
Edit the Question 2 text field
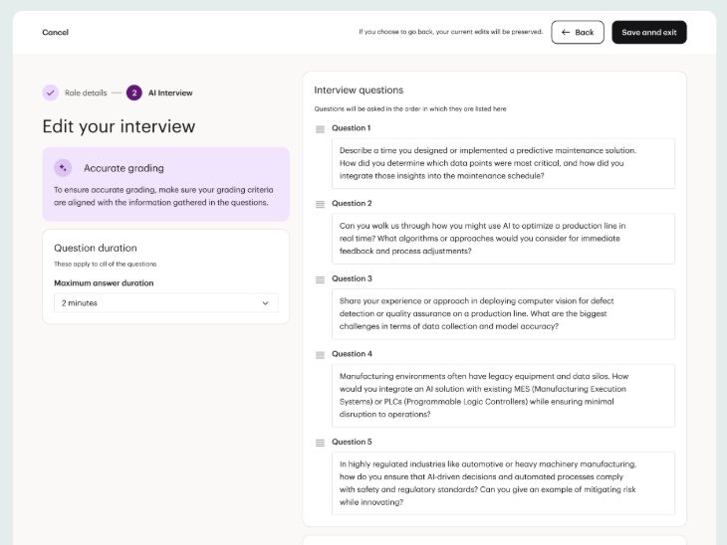click(503, 239)
